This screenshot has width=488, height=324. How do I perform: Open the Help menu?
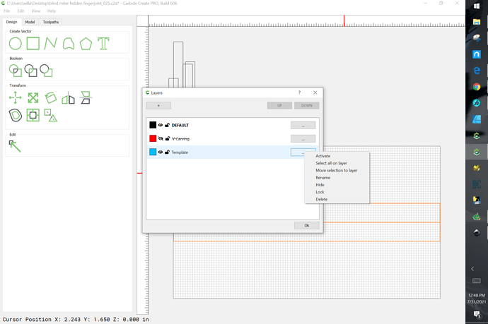click(52, 11)
